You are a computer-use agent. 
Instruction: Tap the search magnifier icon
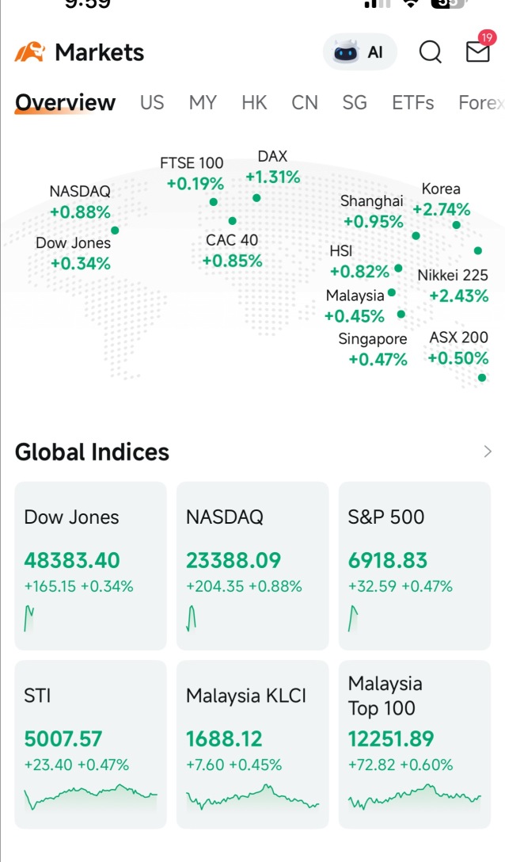click(x=430, y=52)
